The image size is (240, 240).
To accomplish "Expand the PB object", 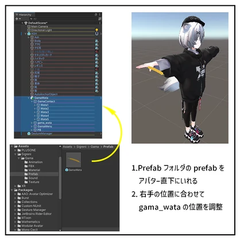I will (32, 130).
